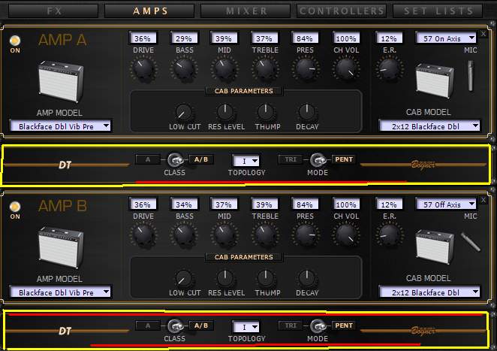Screen dimensions: 497x351
Task: Click the Amp B LOW CUT knob
Action: pyautogui.click(x=184, y=277)
